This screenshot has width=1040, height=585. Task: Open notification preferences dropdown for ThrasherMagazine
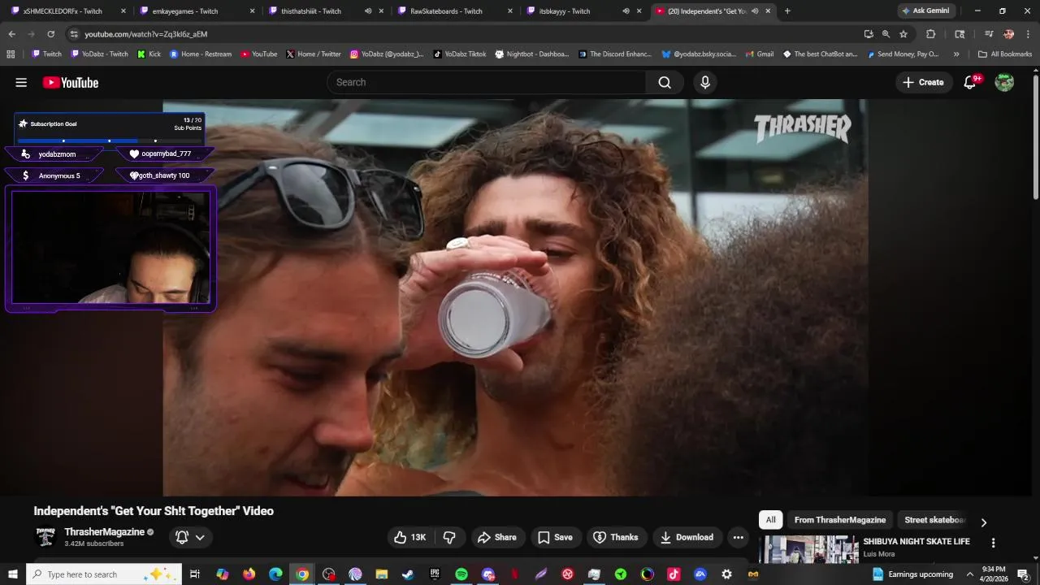coord(191,537)
